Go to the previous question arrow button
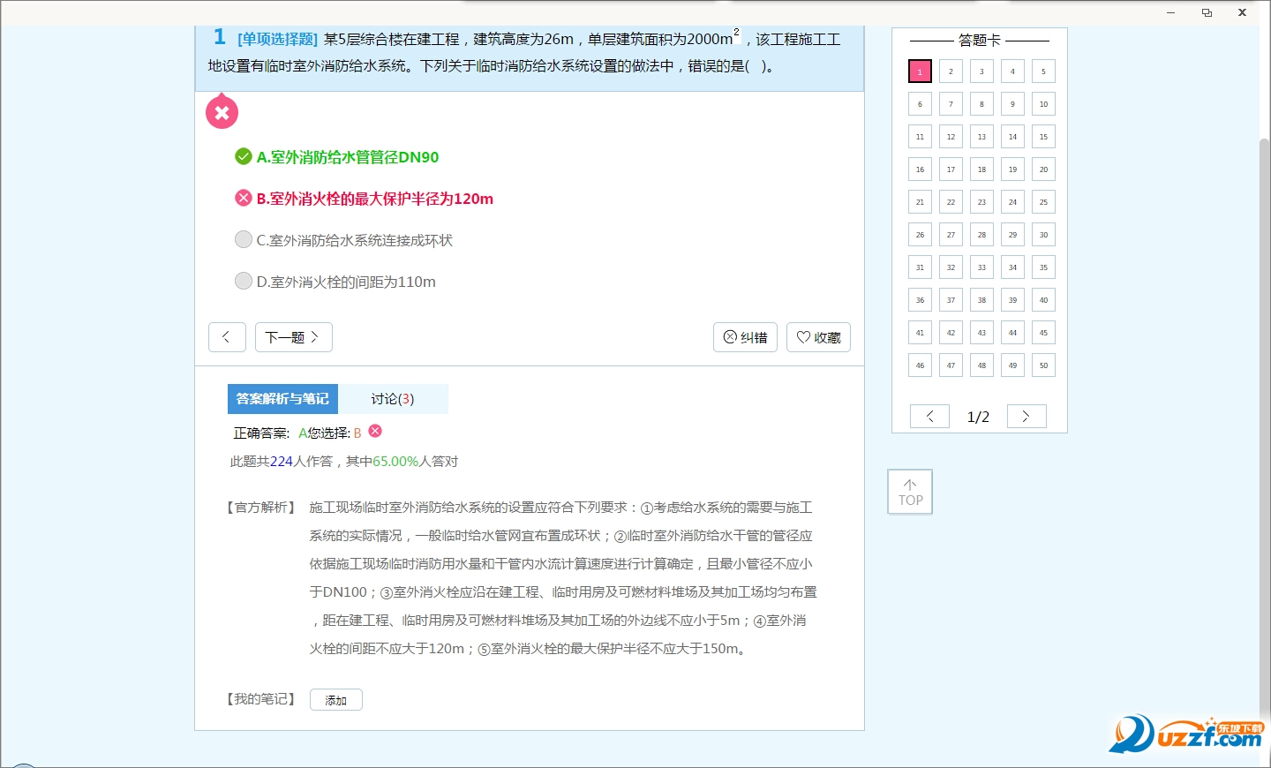 pyautogui.click(x=227, y=337)
